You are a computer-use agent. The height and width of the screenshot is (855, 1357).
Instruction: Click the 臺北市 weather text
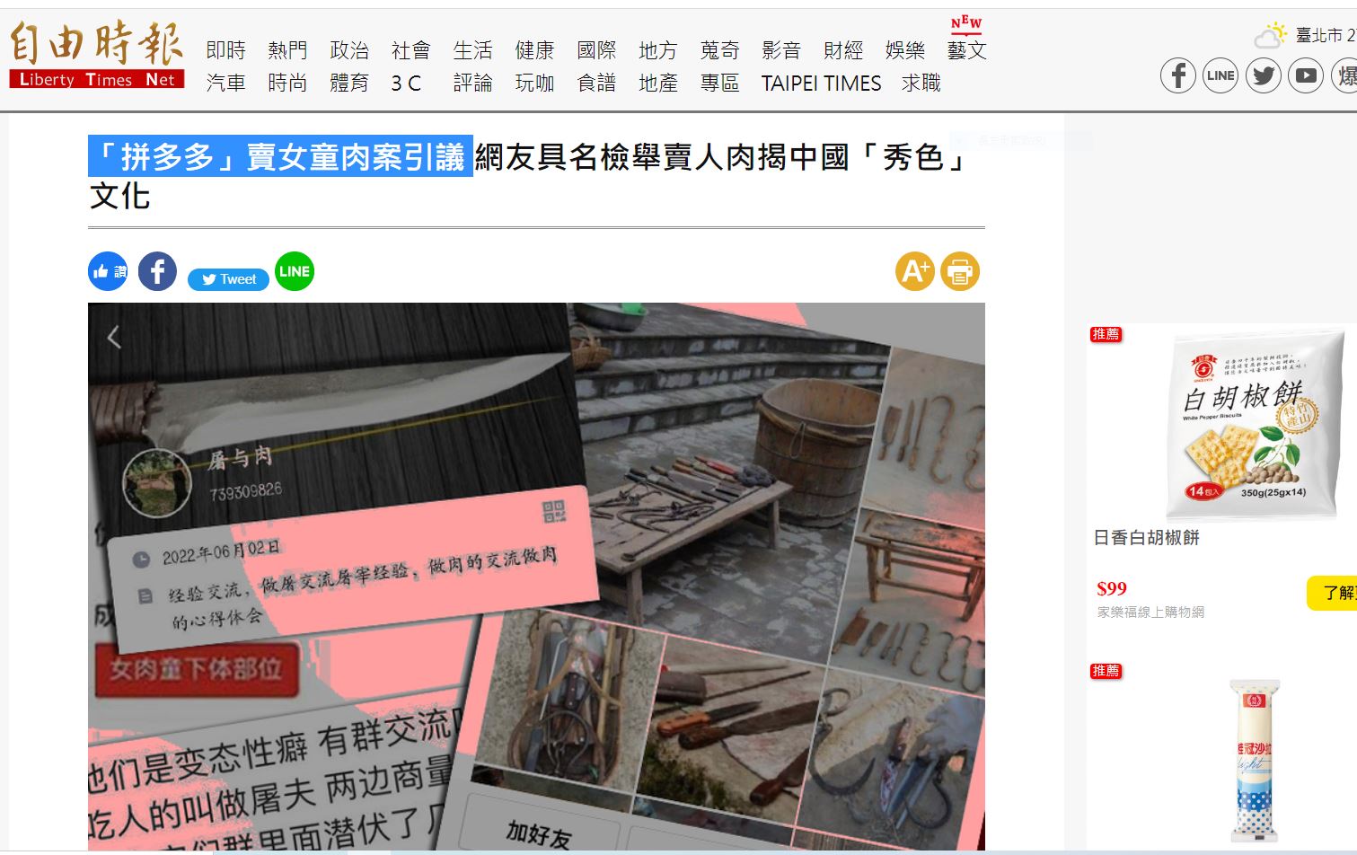point(1319,35)
